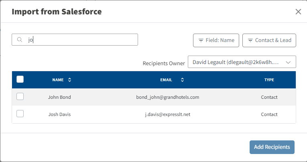
Task: Click the search magnifier icon
Action: point(19,40)
